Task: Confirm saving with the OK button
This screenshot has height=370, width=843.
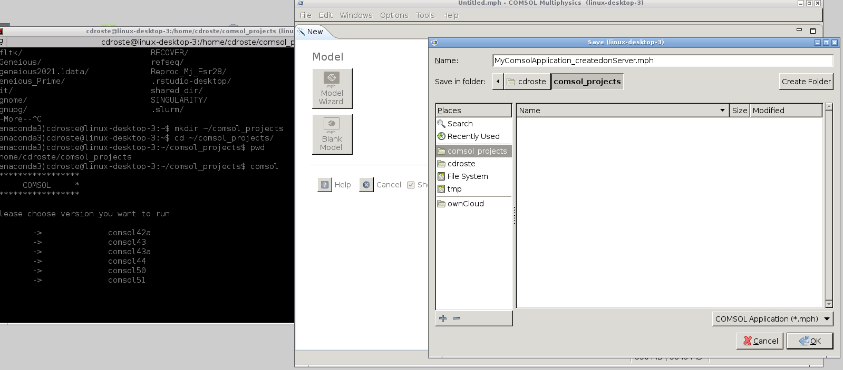Action: [810, 341]
